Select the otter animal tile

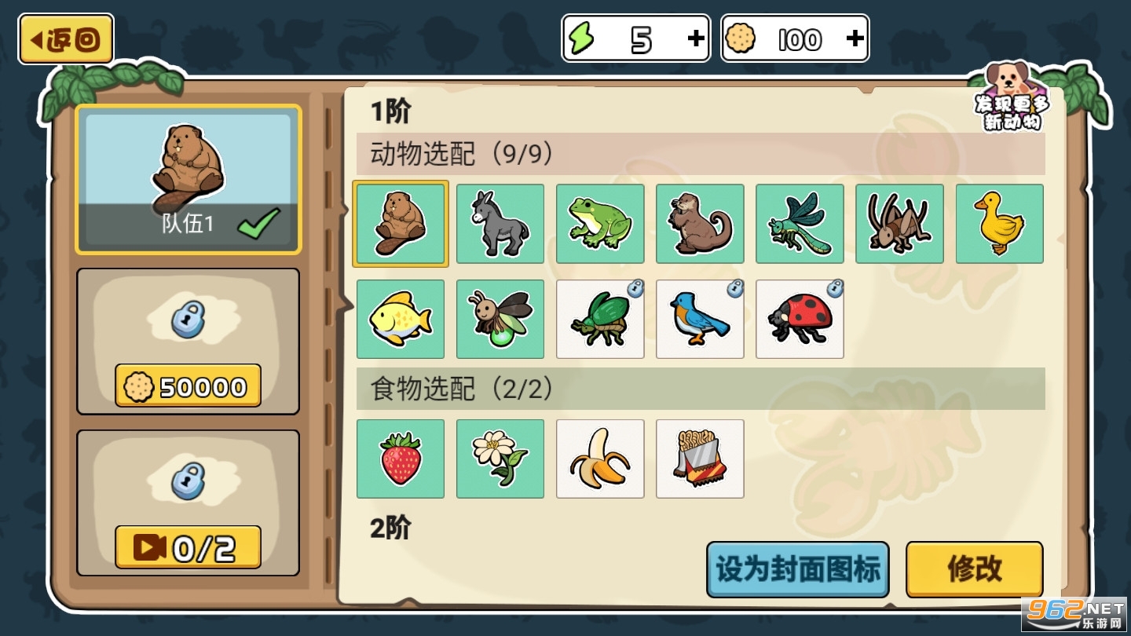tap(700, 224)
